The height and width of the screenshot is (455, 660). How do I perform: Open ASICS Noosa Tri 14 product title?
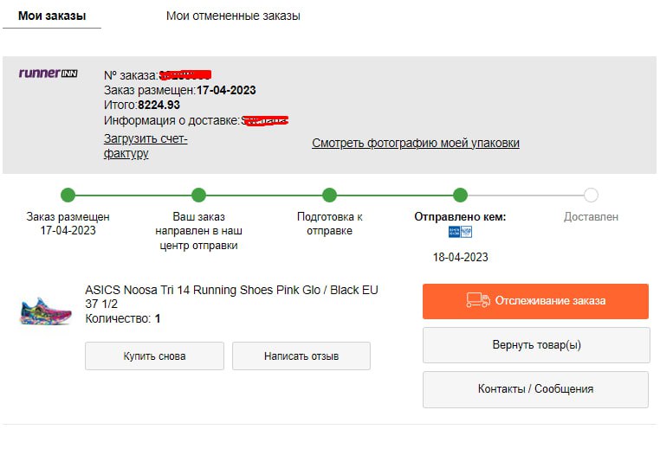point(231,297)
